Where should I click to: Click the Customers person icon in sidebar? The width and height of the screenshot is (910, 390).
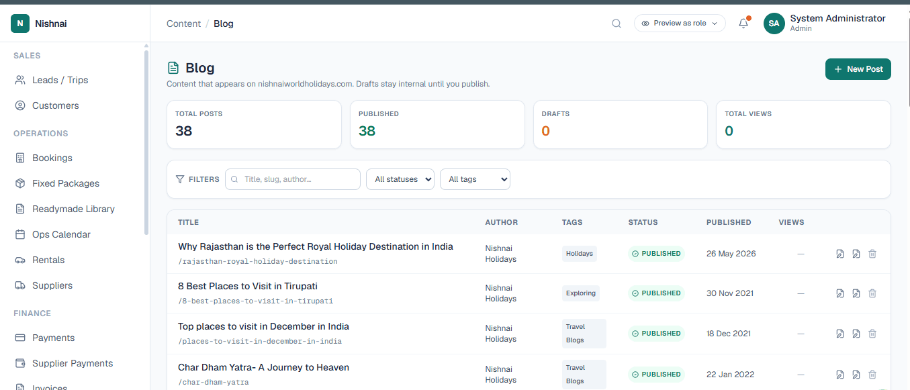20,105
